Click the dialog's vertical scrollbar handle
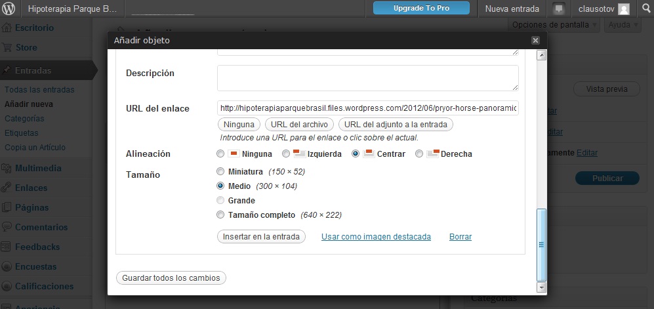 (541, 244)
